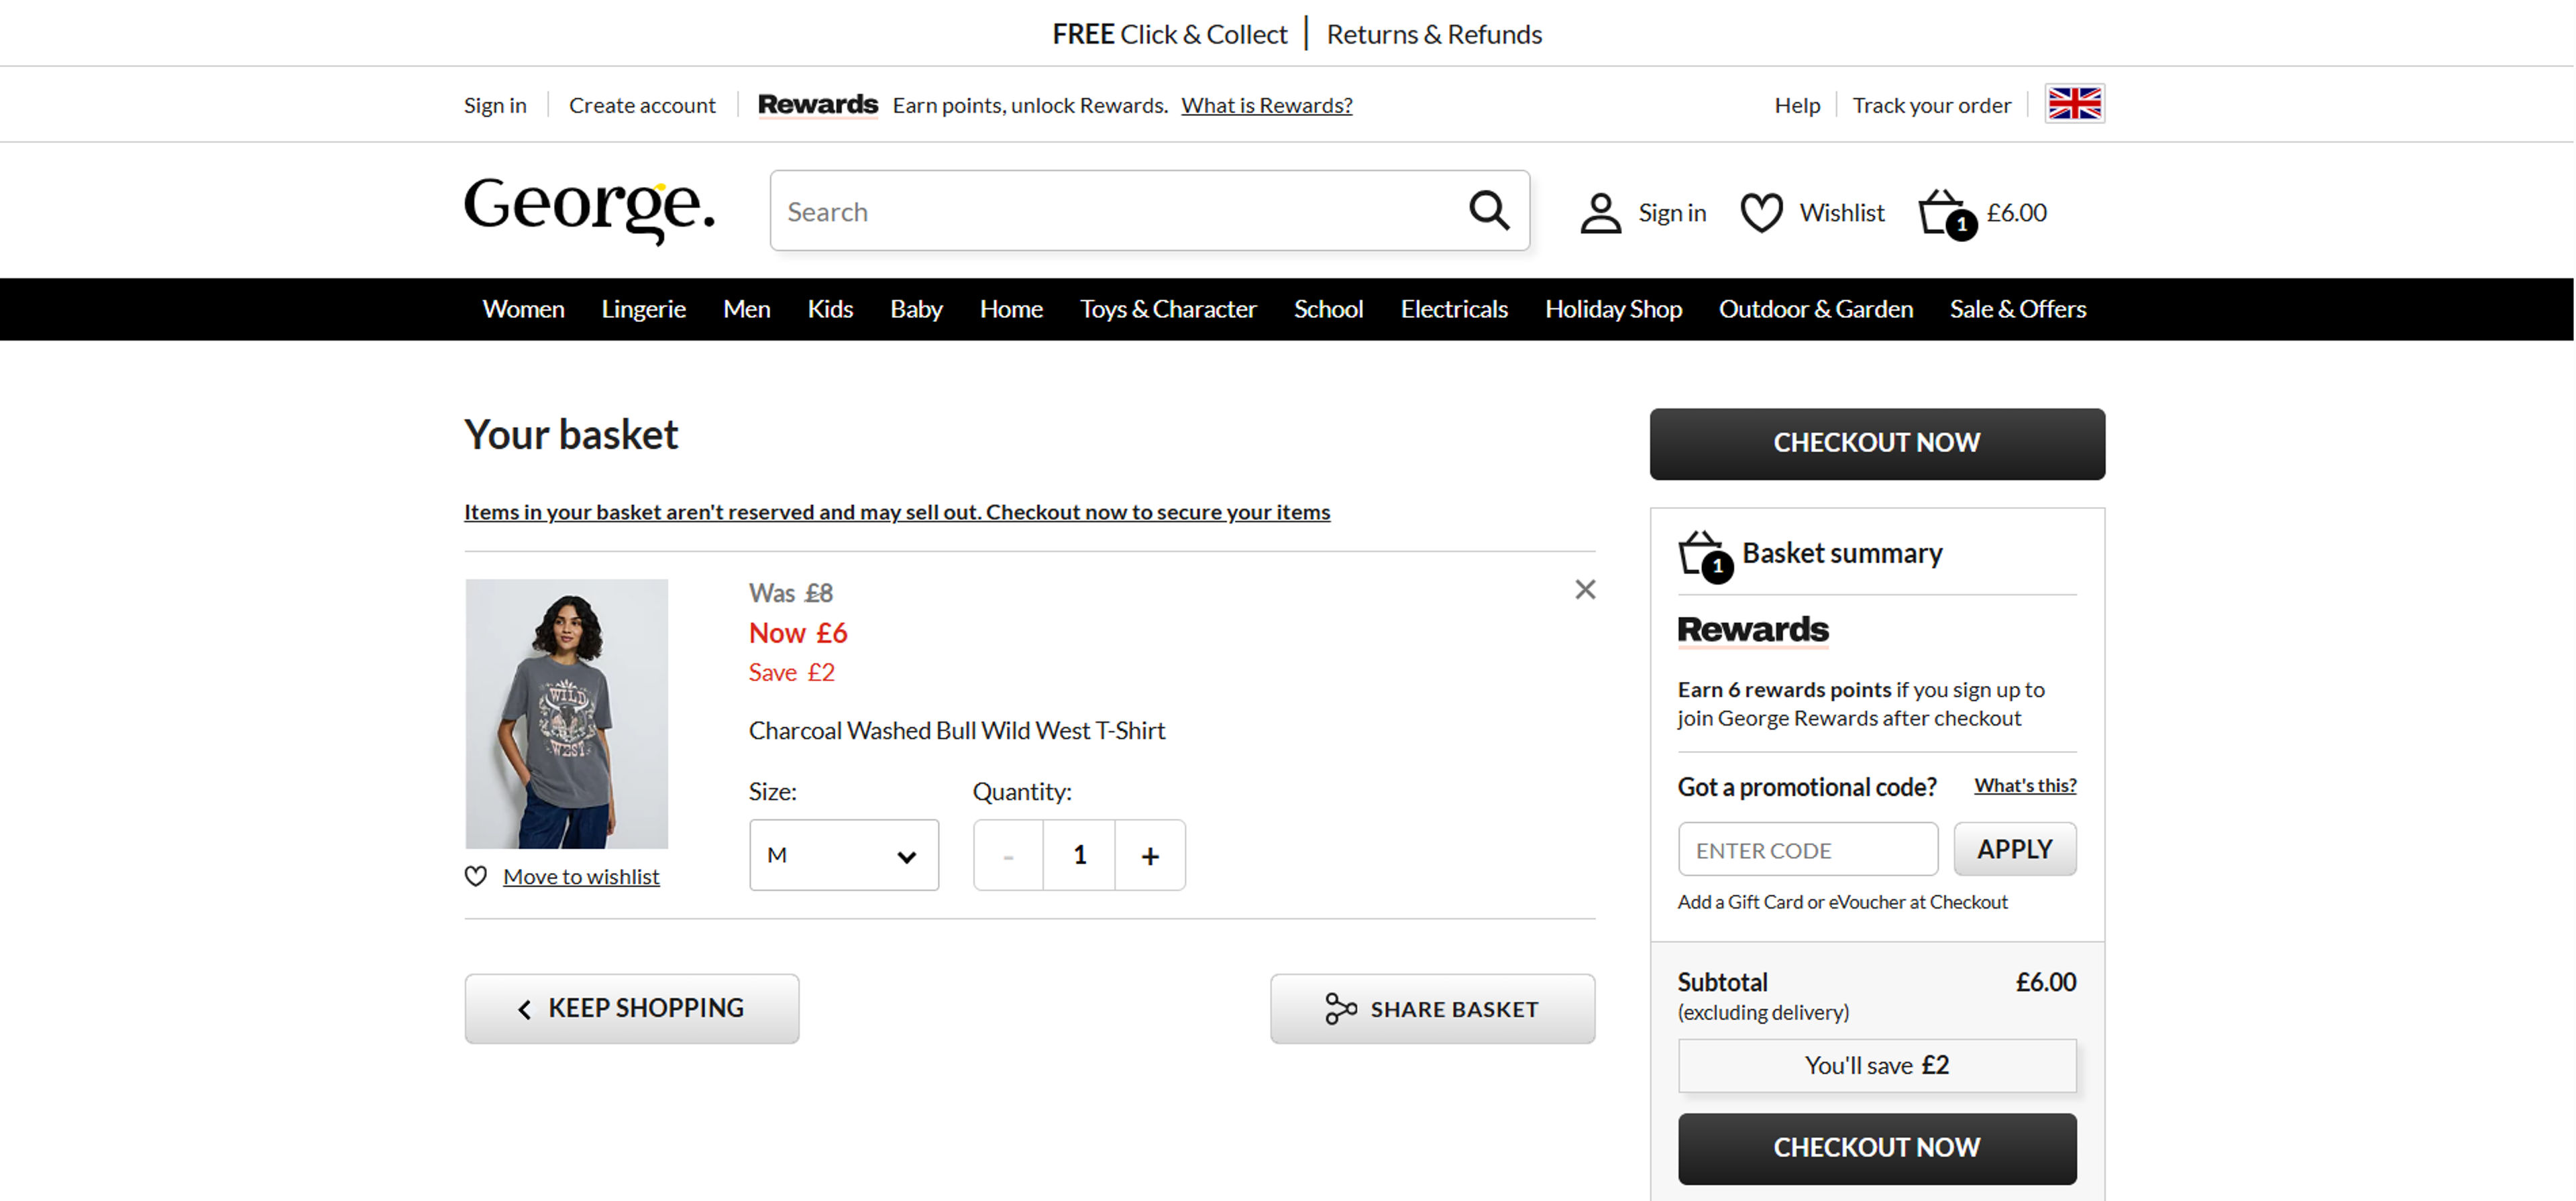This screenshot has width=2576, height=1201.
Task: Click the "Now £6" price text
Action: 798,634
